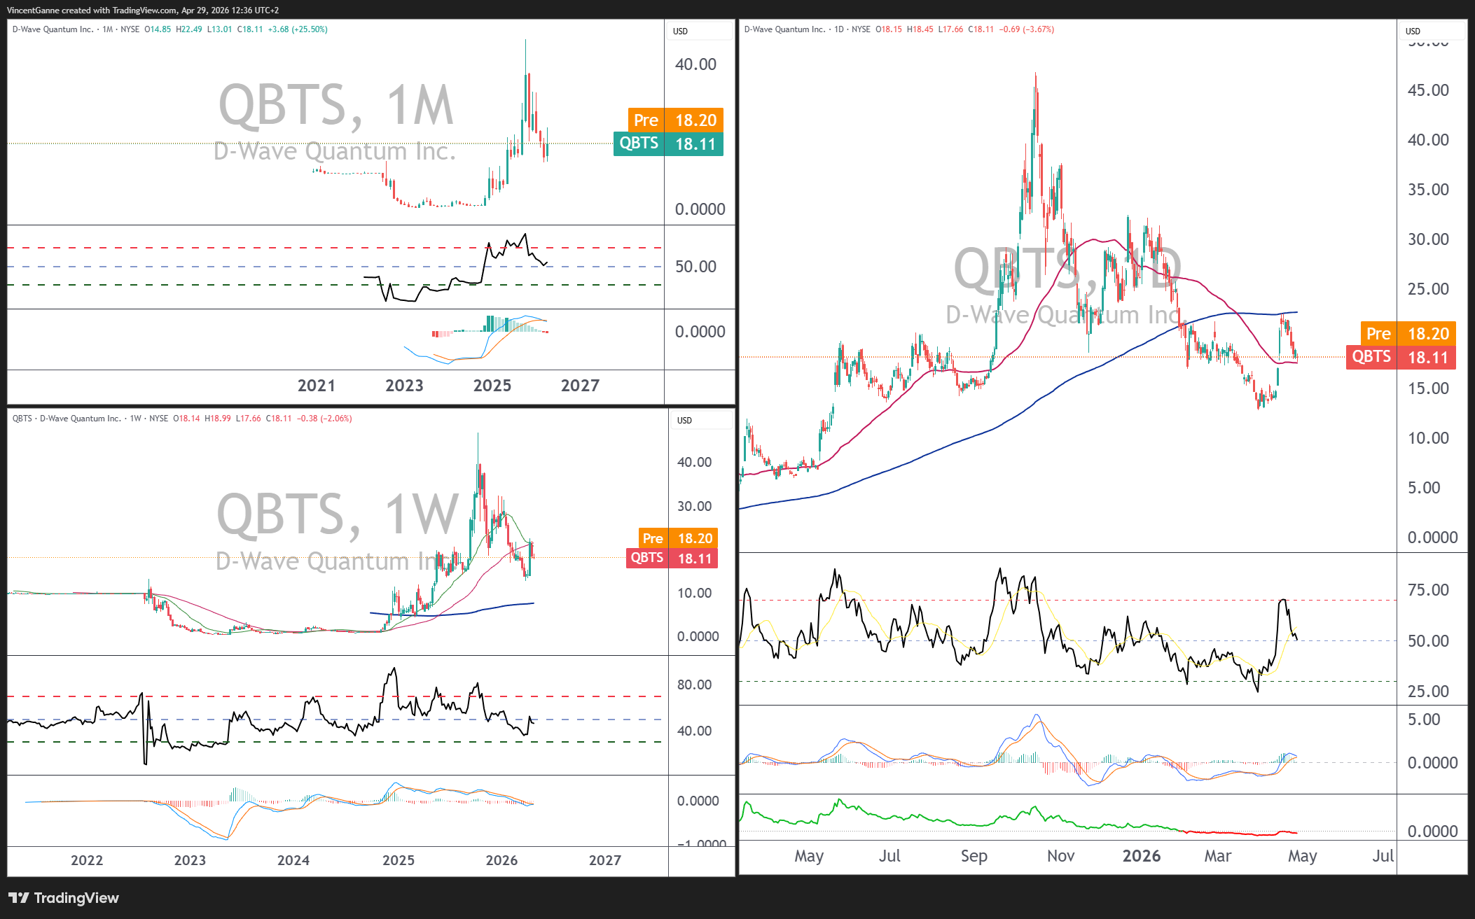Click the '+3.68 (+25.50%)' change value on monthly chart
The width and height of the screenshot is (1475, 919).
tap(298, 29)
